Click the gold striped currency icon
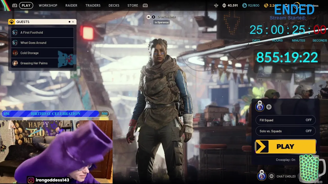This screenshot has height=184, width=328. pos(266,5)
